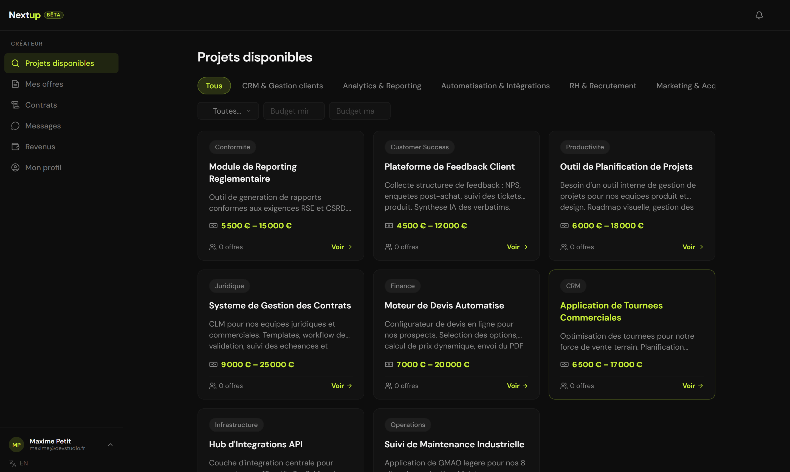Viewport: 790px width, 472px height.
Task: Open the Application de Tournees Commerciales title
Action: click(611, 311)
